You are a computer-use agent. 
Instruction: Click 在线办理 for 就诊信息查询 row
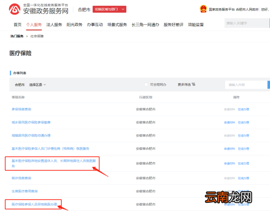243,178
